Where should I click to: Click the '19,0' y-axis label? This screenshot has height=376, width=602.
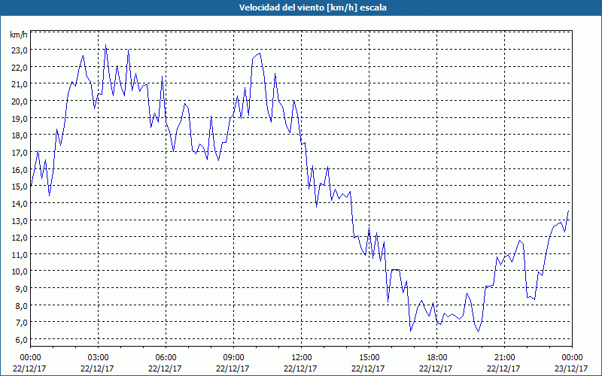tap(20, 119)
